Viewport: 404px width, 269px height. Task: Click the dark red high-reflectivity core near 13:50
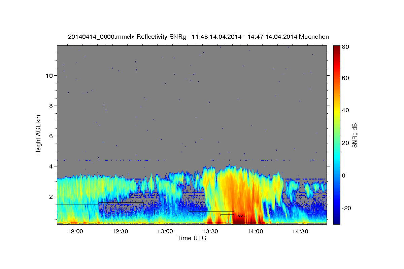click(x=240, y=220)
